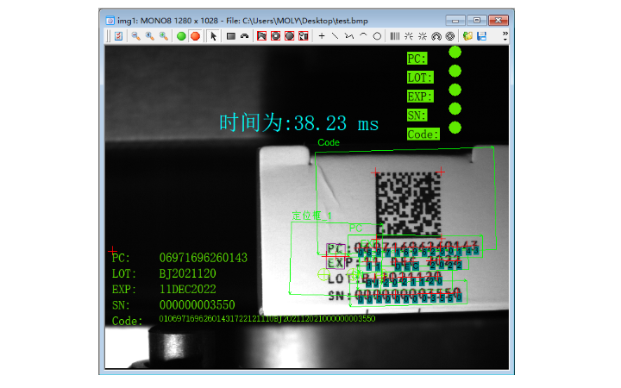Click the middle magnifier zoom icon
The width and height of the screenshot is (621, 388).
tap(150, 36)
